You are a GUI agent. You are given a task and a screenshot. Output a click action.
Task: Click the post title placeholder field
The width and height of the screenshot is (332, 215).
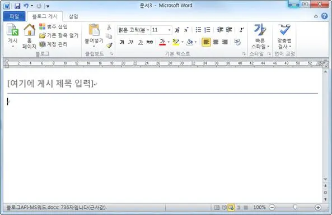51,83
